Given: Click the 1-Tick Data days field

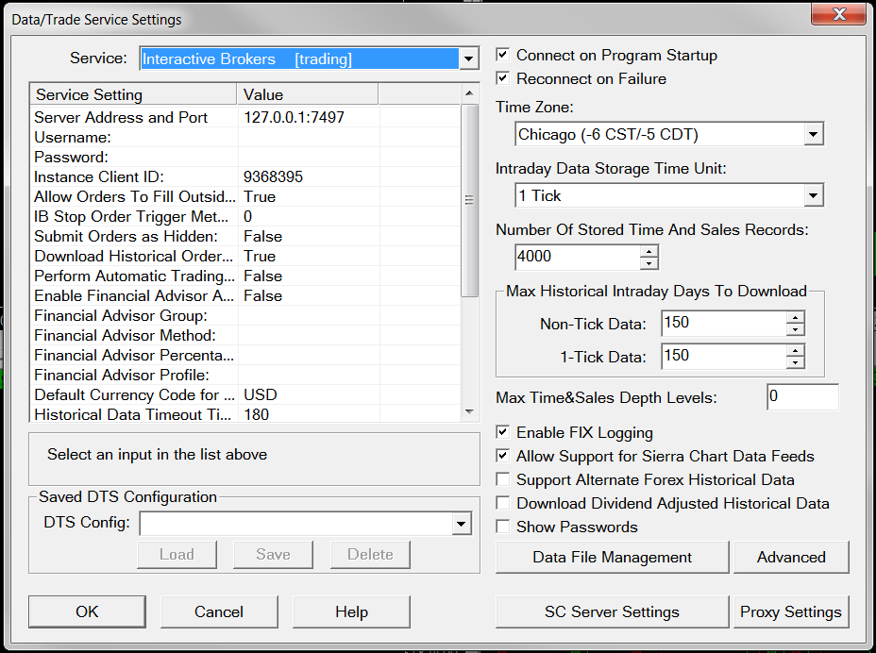Looking at the screenshot, I should (724, 357).
